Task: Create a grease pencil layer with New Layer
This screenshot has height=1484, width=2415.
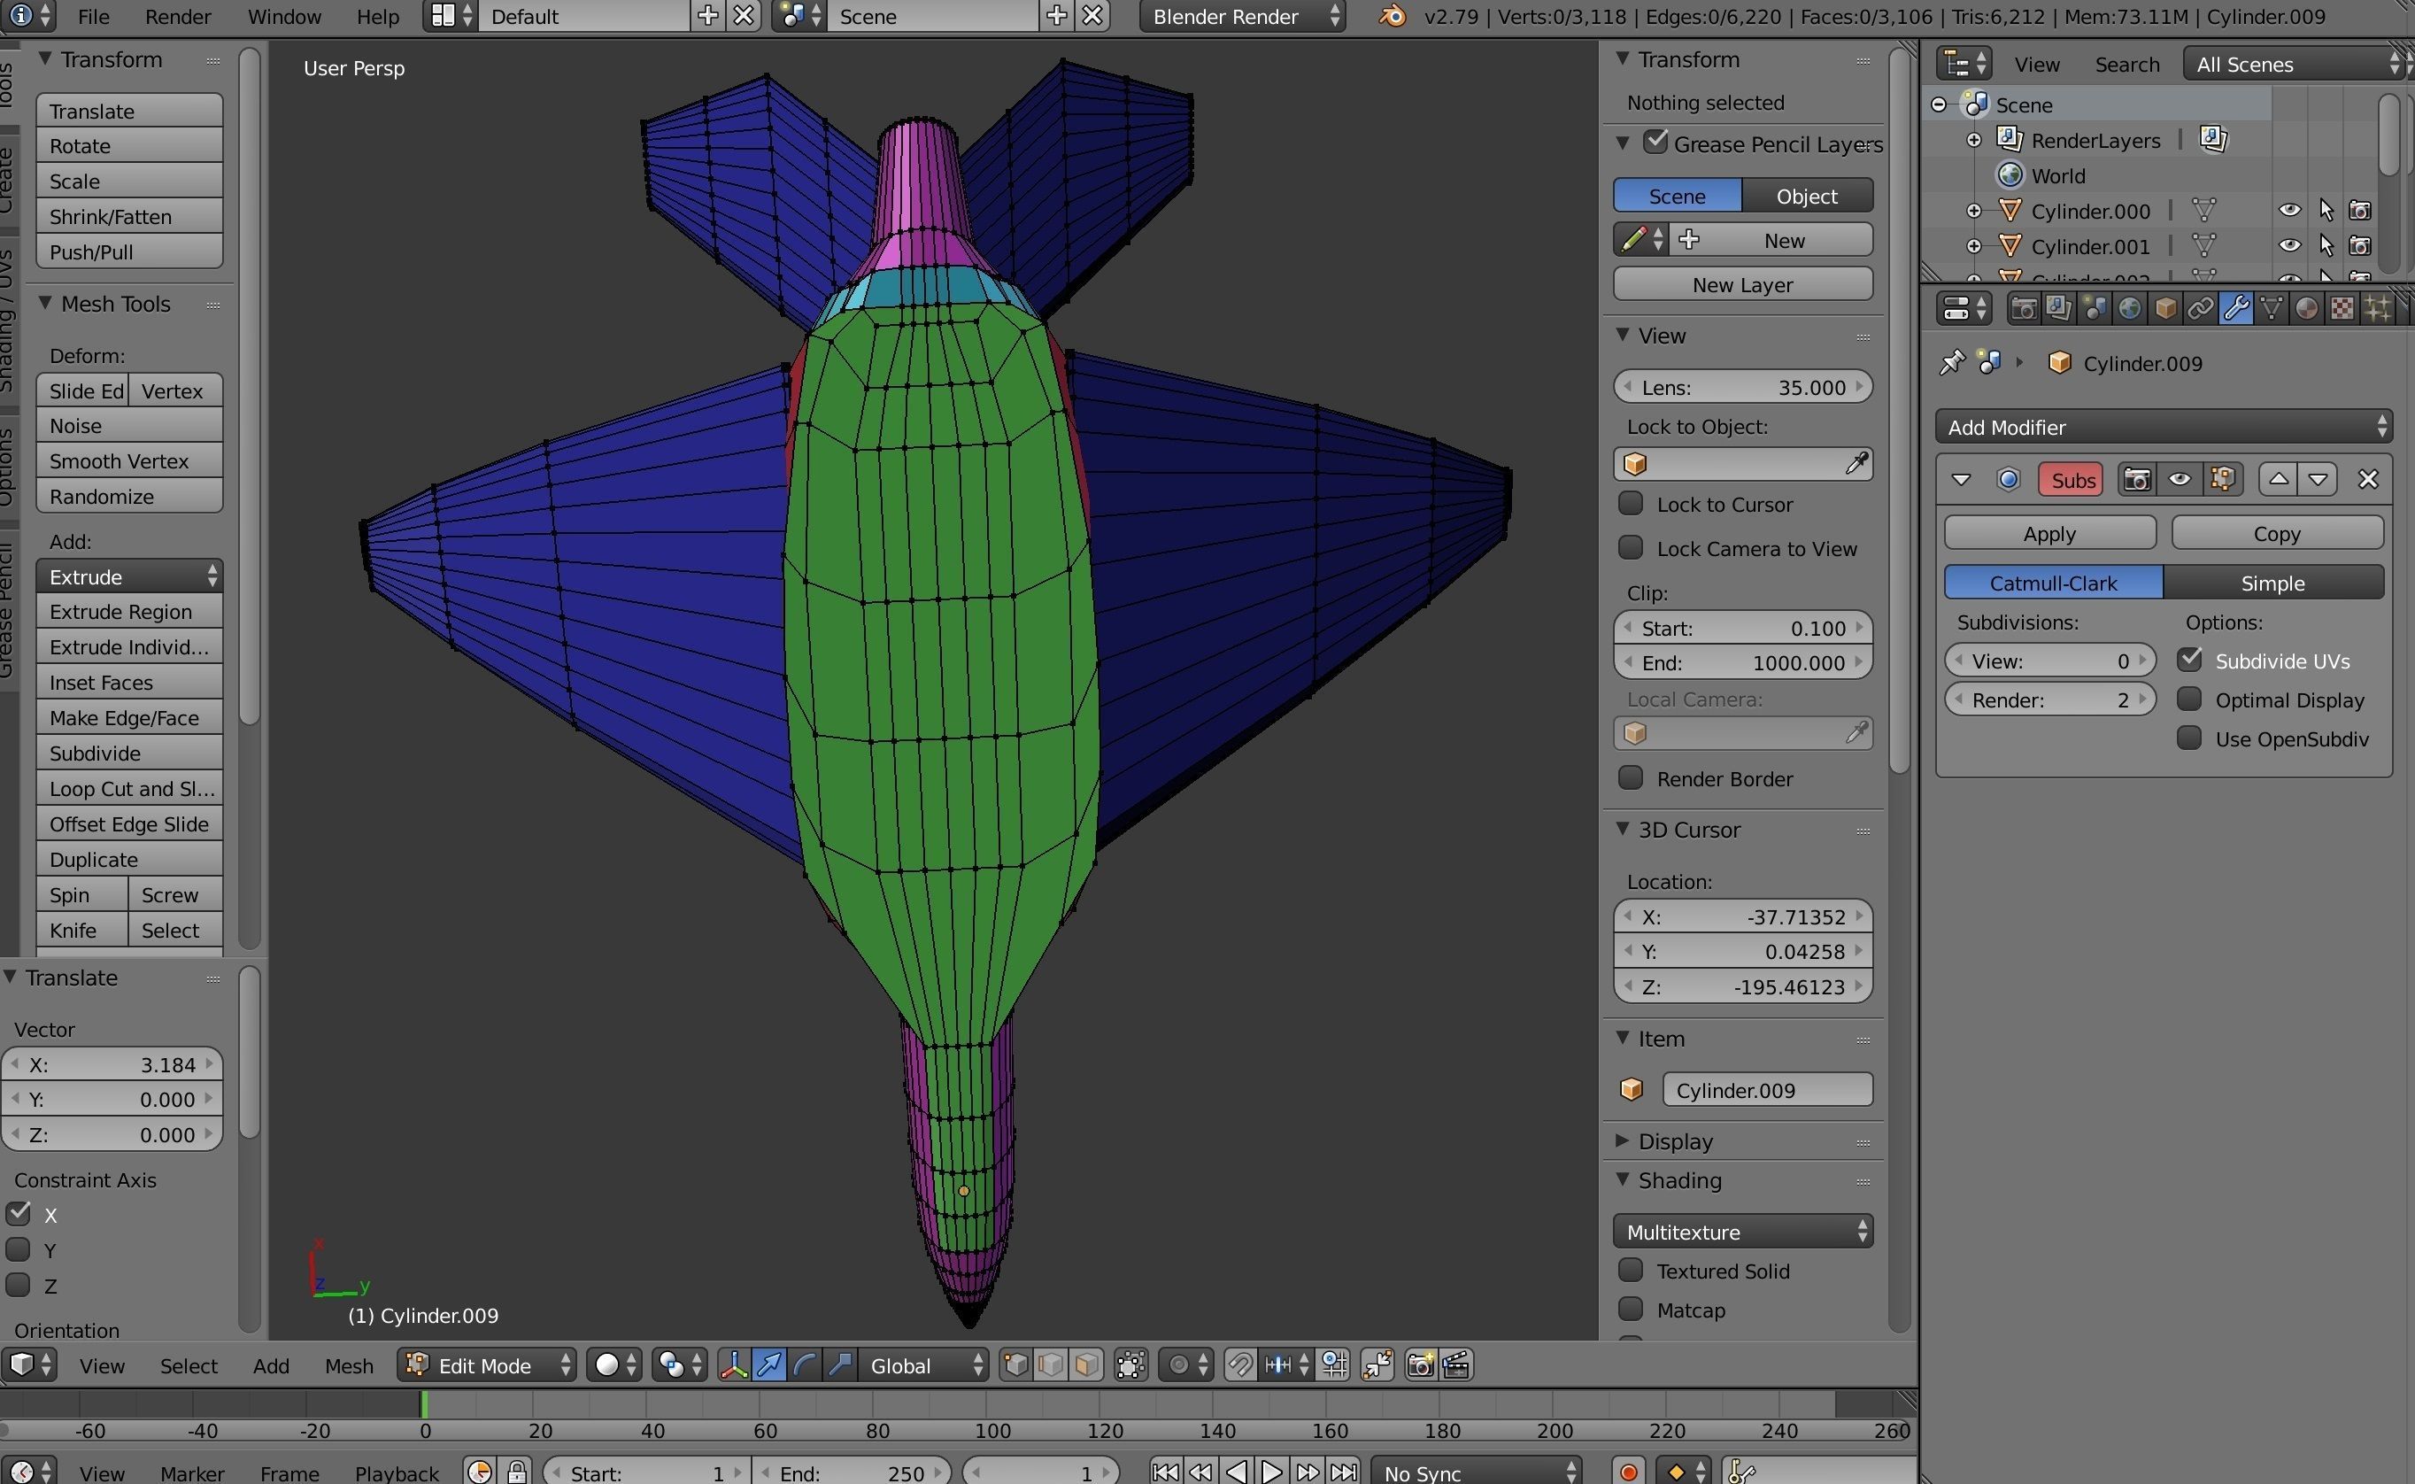Action: [x=1742, y=283]
